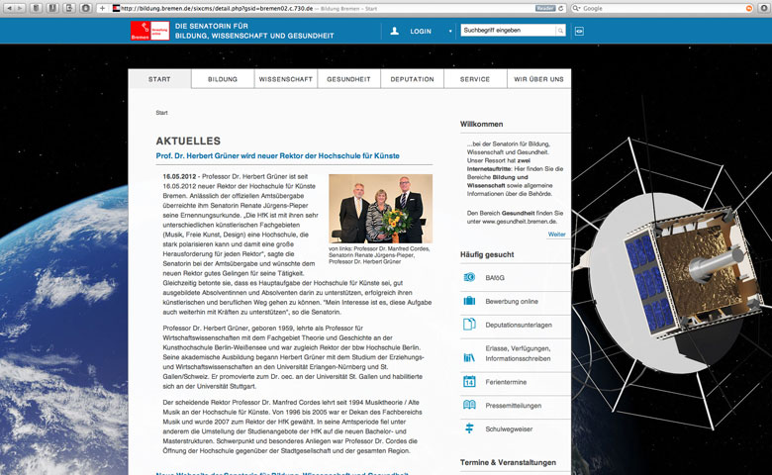The image size is (772, 475).
Task: Focus the Suchbegriff eingeben search field
Action: pos(508,31)
